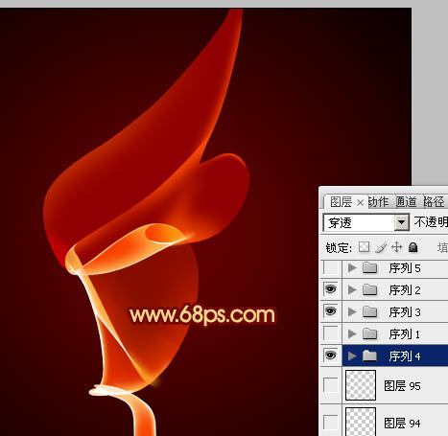The height and width of the screenshot is (436, 448).
Task: Click the 序列 5 folder icon
Action: coord(370,267)
